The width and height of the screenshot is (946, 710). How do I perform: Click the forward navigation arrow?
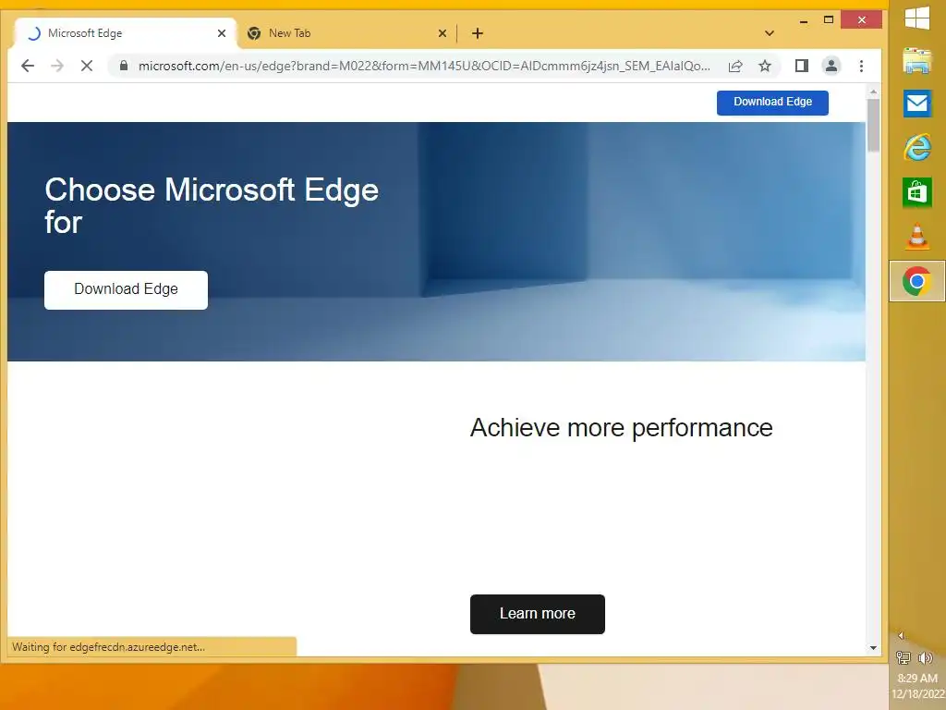[x=57, y=66]
